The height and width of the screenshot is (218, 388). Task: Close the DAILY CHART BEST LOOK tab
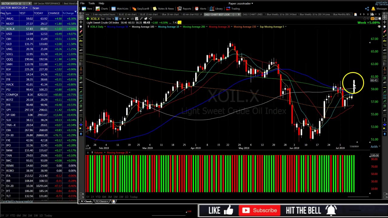(x=239, y=15)
